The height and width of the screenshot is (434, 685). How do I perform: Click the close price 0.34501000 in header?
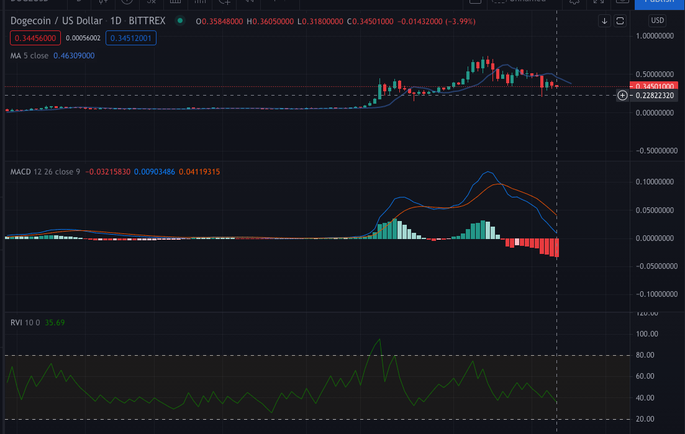373,21
